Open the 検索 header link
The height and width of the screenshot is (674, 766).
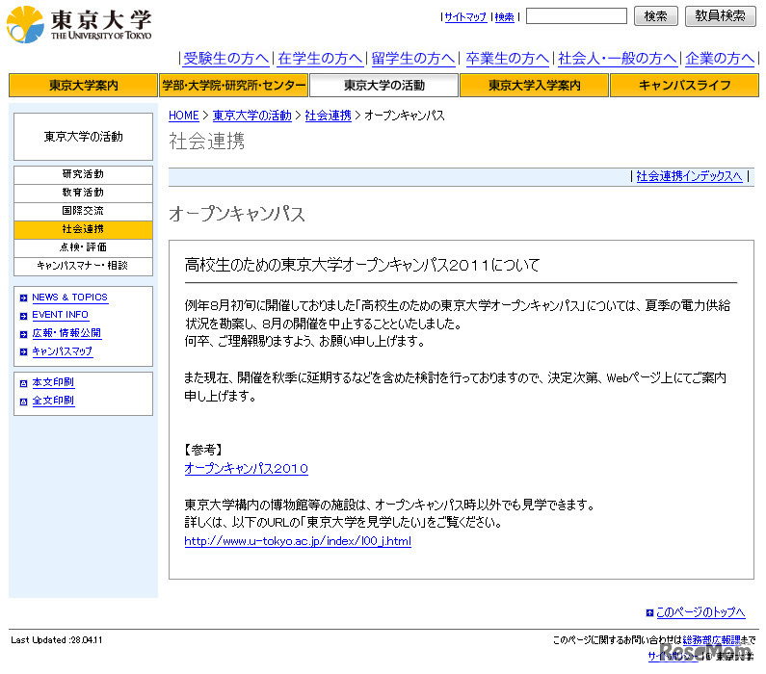[505, 17]
